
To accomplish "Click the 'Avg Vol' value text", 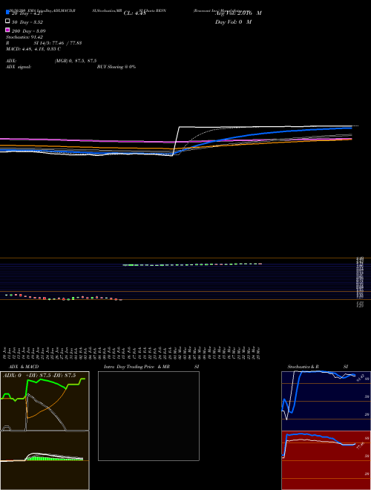I will (x=238, y=13).
